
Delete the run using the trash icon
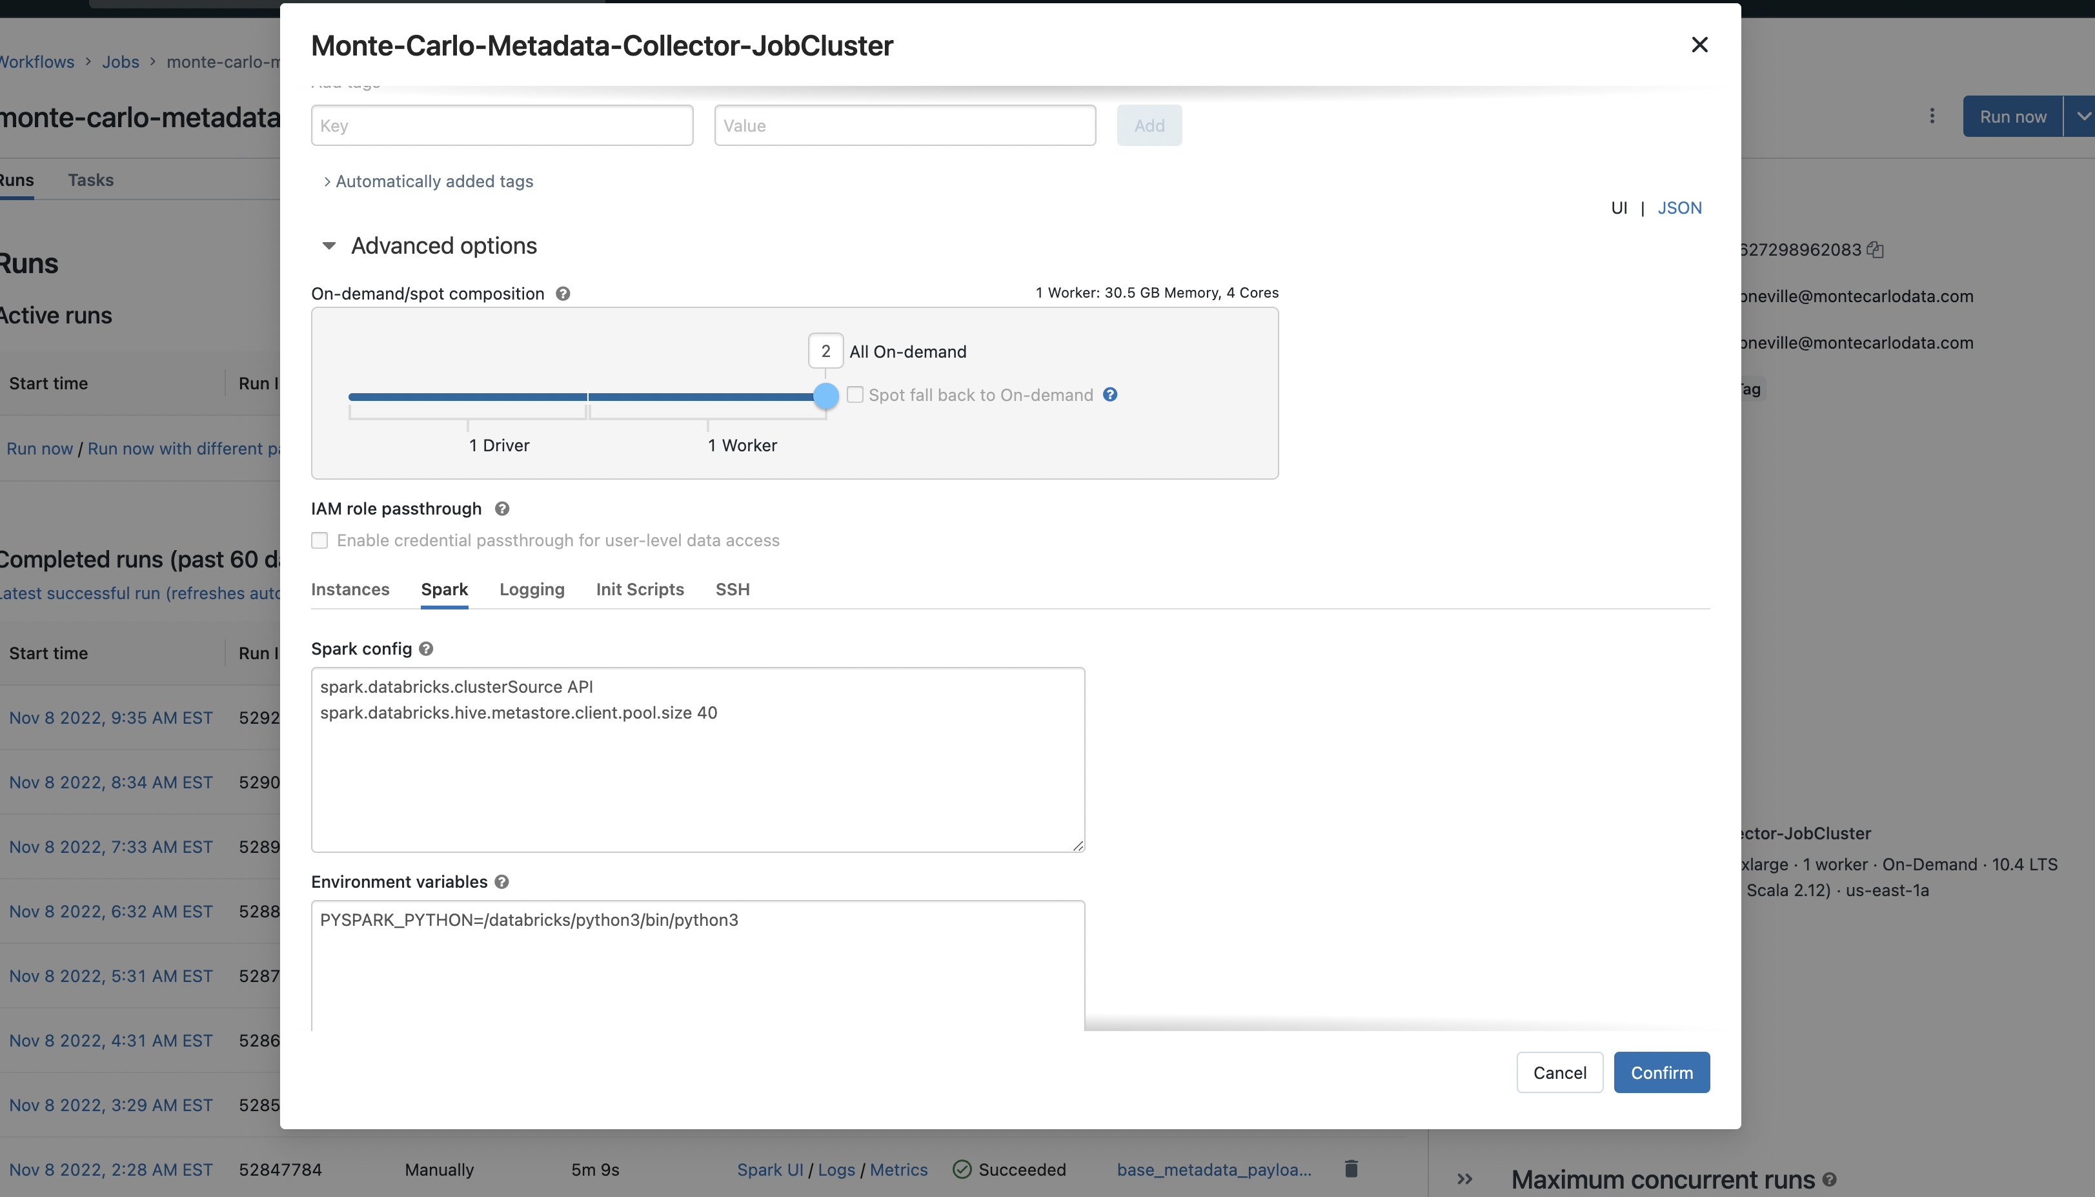1351,1168
